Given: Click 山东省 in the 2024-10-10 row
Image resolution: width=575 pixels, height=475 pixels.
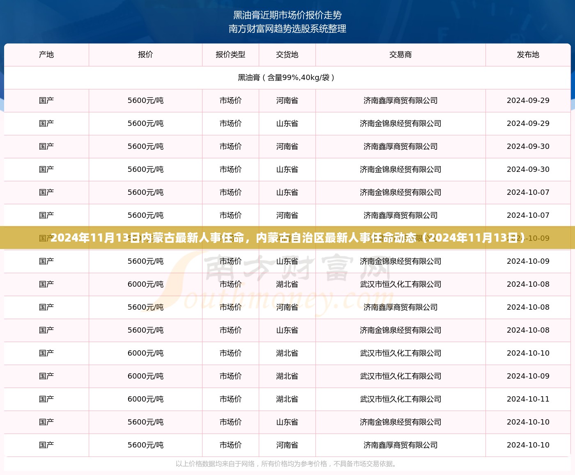Looking at the screenshot, I should [x=287, y=422].
